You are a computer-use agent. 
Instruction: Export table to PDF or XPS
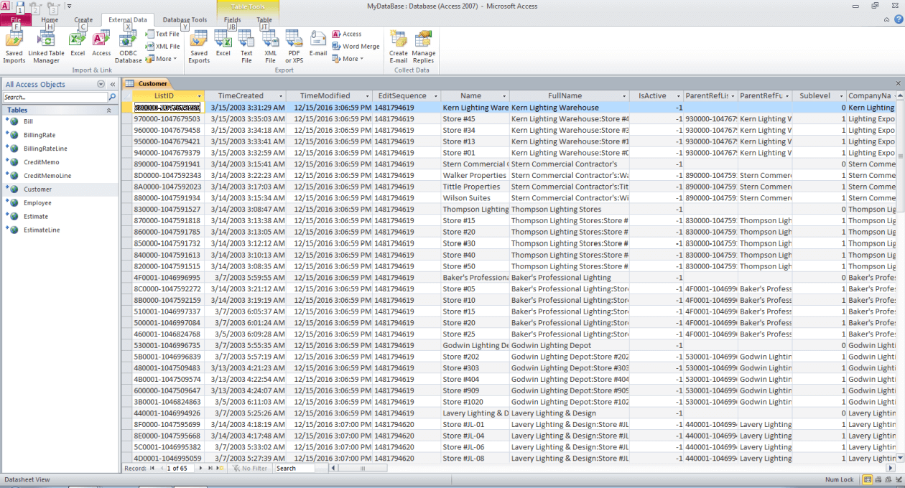[x=294, y=46]
